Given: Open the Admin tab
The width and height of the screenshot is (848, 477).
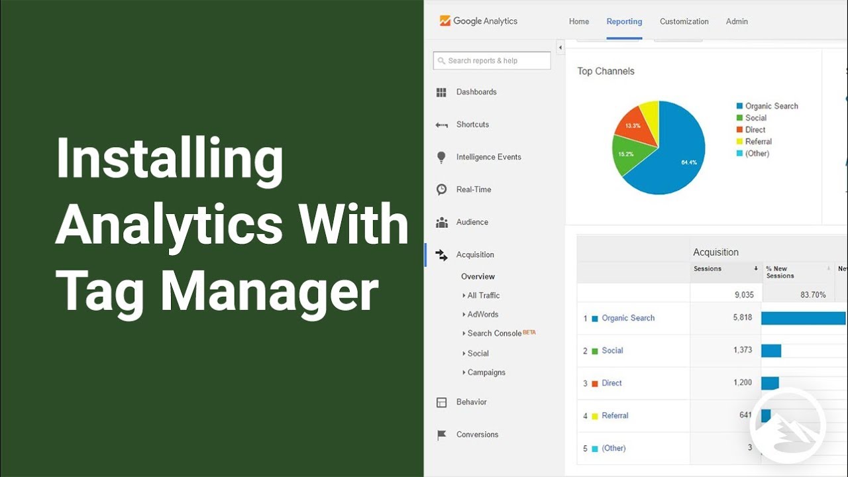Looking at the screenshot, I should [x=737, y=21].
